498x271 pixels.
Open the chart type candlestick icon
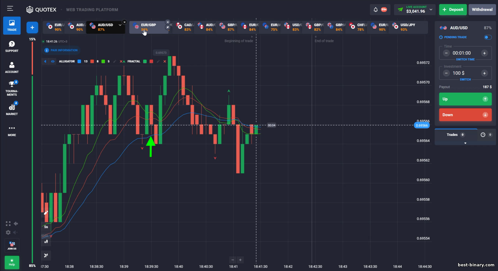[46, 241]
